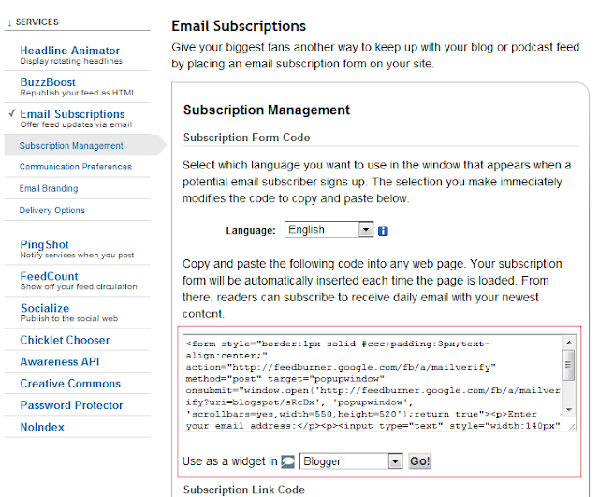Open the Headline Animator service
The height and width of the screenshot is (497, 599).
[x=70, y=51]
